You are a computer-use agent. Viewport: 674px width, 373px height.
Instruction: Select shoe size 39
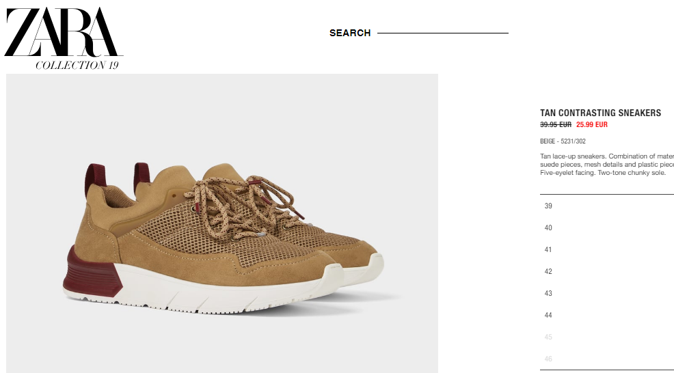pyautogui.click(x=607, y=206)
